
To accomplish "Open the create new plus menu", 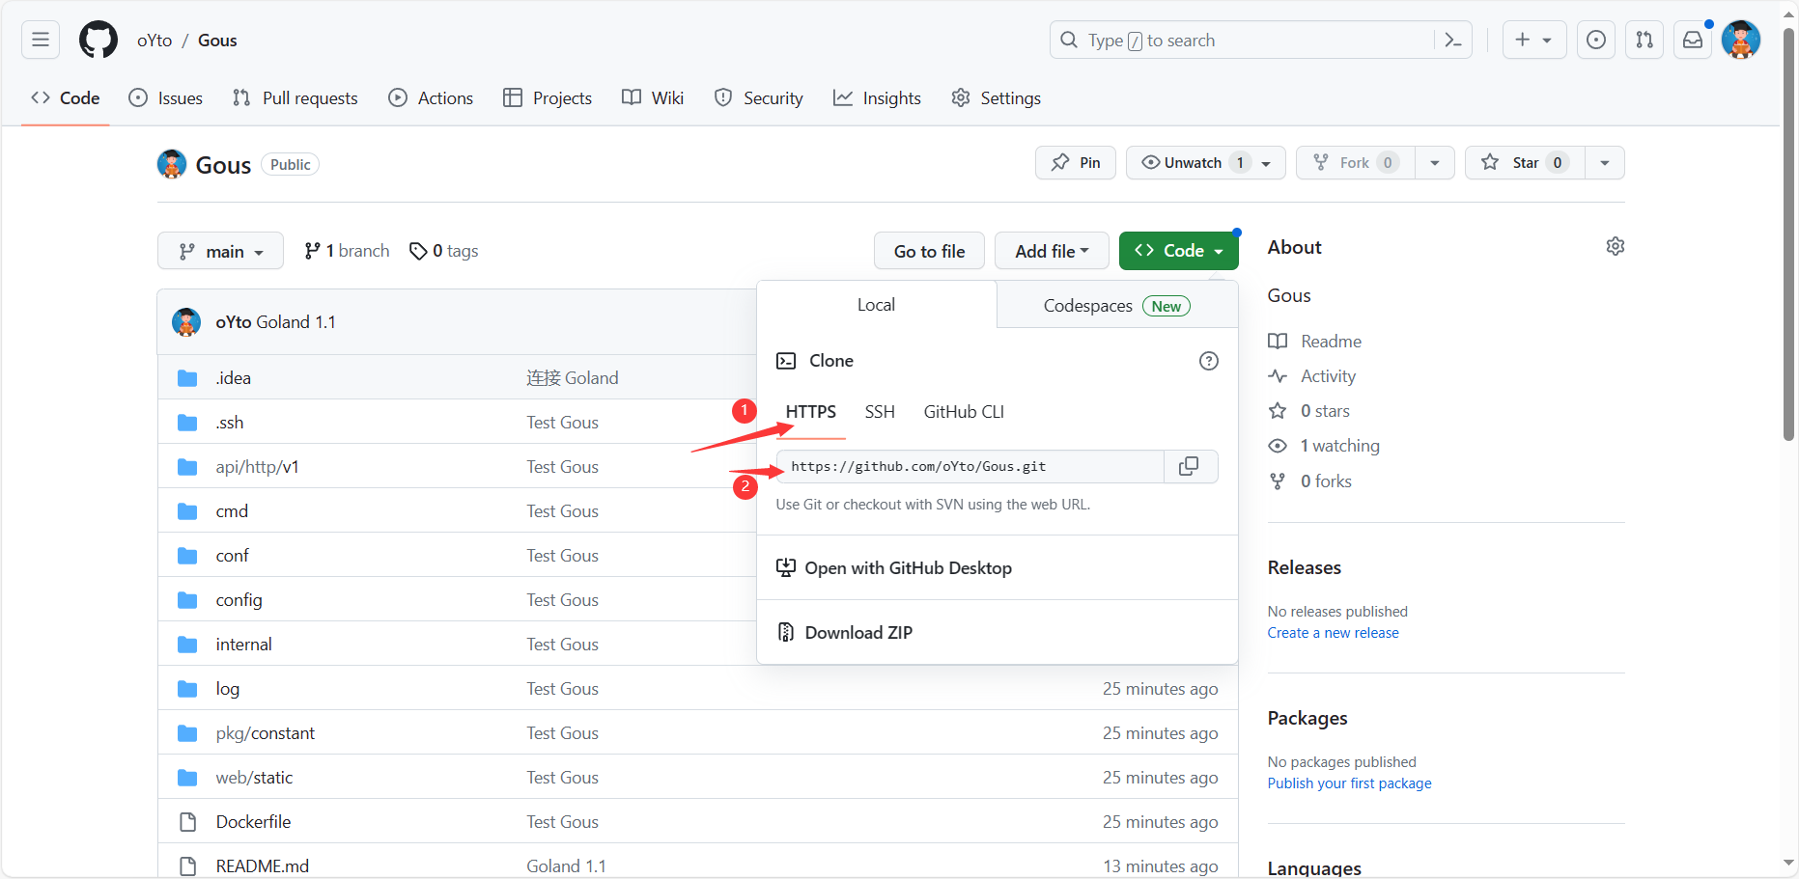I will (1533, 40).
